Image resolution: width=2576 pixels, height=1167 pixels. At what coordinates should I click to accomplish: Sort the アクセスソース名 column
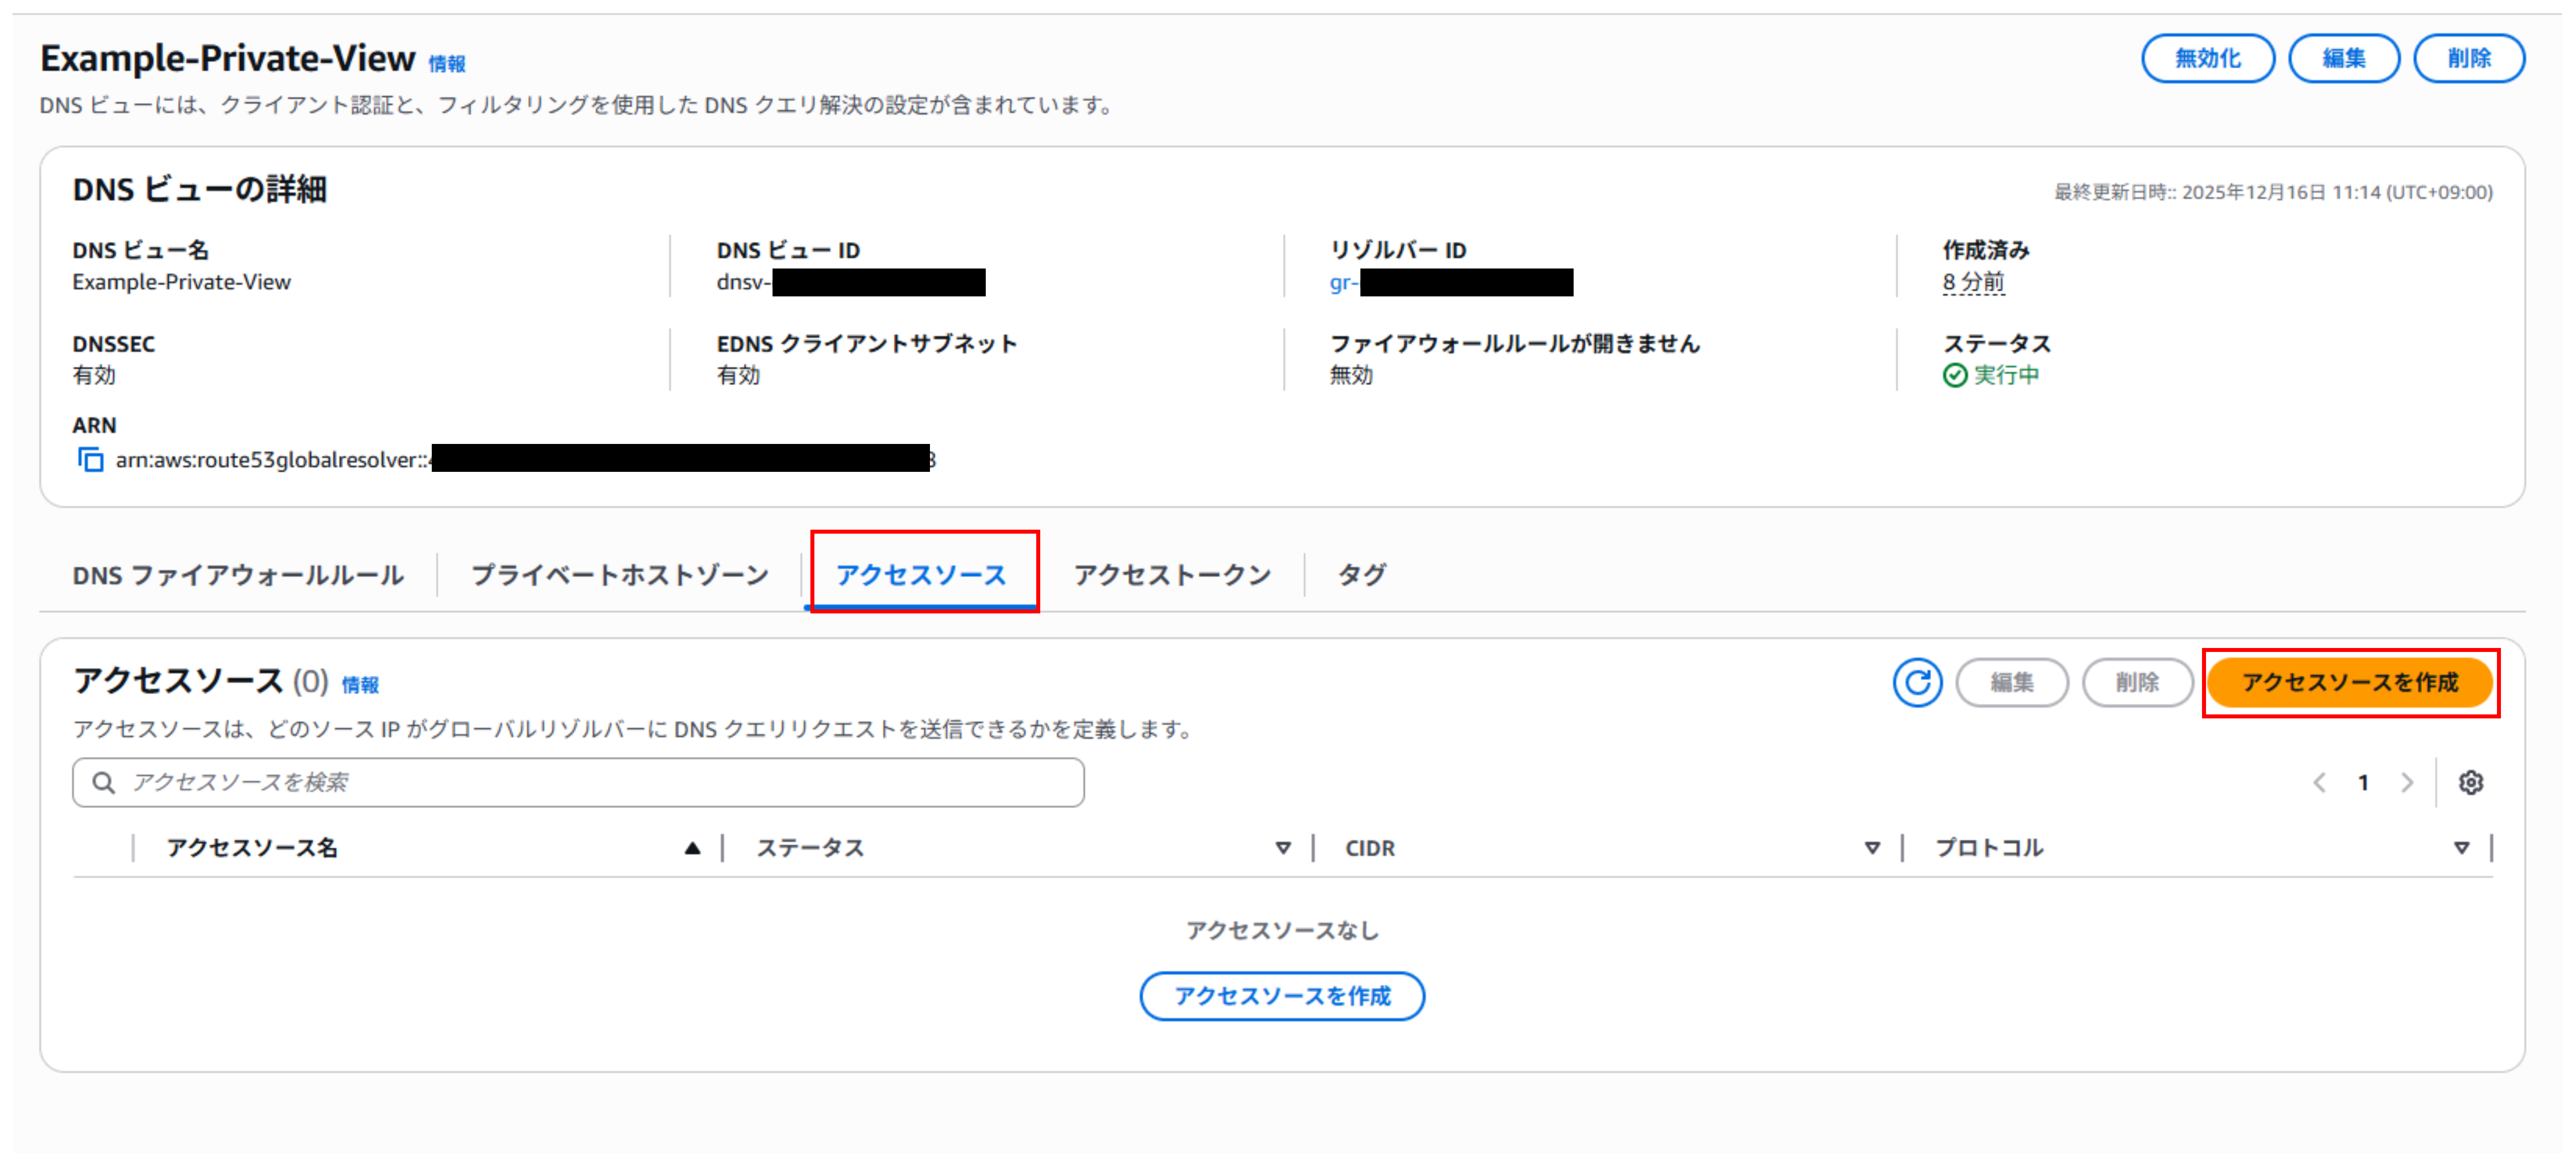click(692, 848)
